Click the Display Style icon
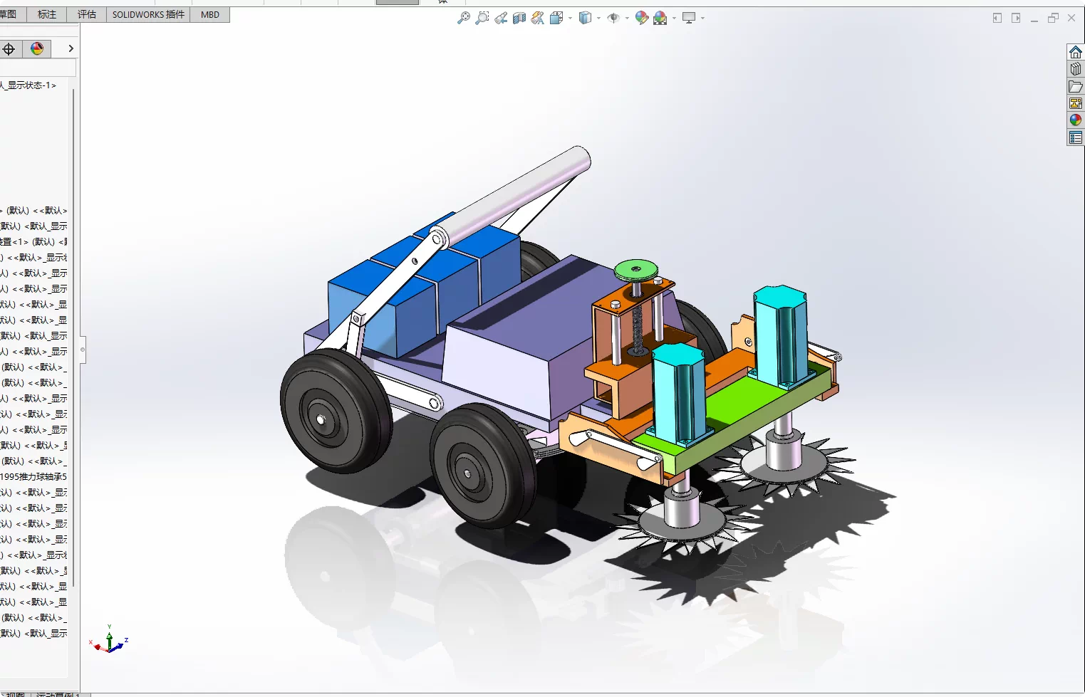 (x=585, y=18)
